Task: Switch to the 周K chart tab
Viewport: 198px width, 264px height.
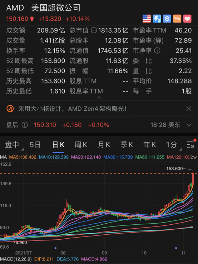Action: [81, 145]
